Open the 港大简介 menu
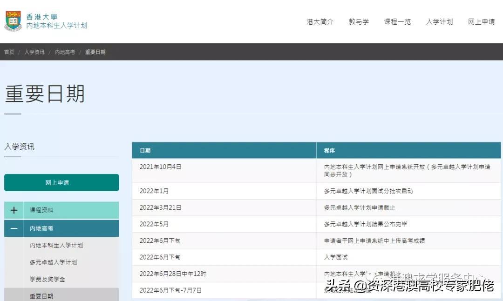 pyautogui.click(x=320, y=22)
